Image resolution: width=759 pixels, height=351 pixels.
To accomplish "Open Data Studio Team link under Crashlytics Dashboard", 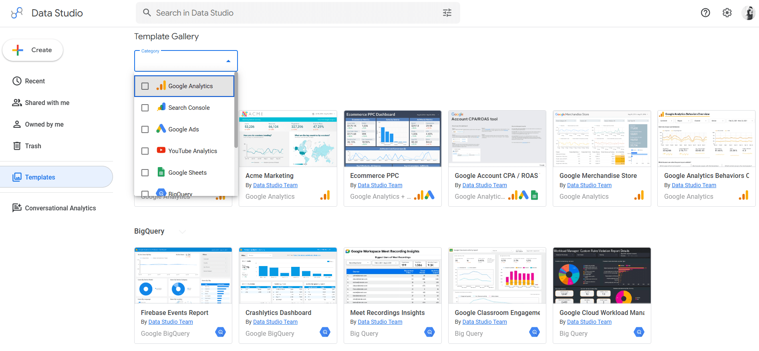I will [275, 322].
